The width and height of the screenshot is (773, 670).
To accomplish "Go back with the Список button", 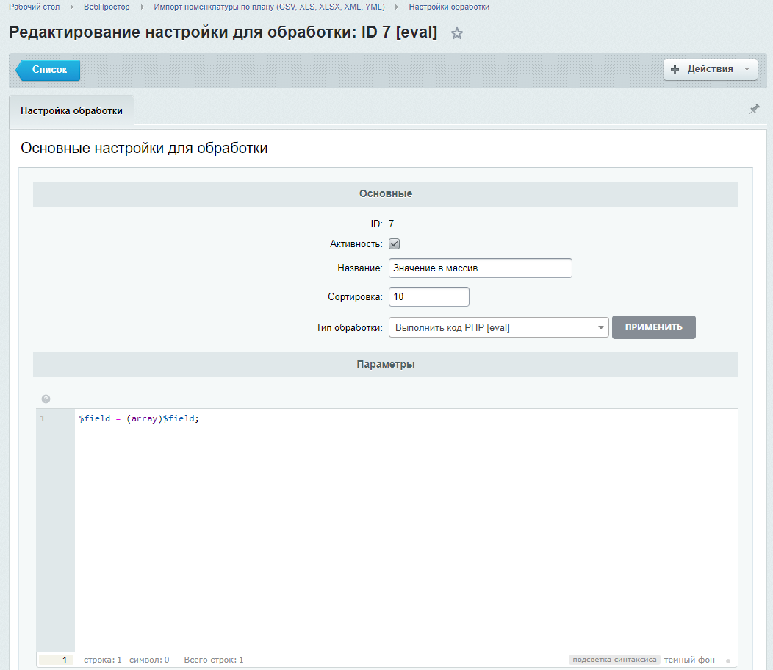I will 48,70.
